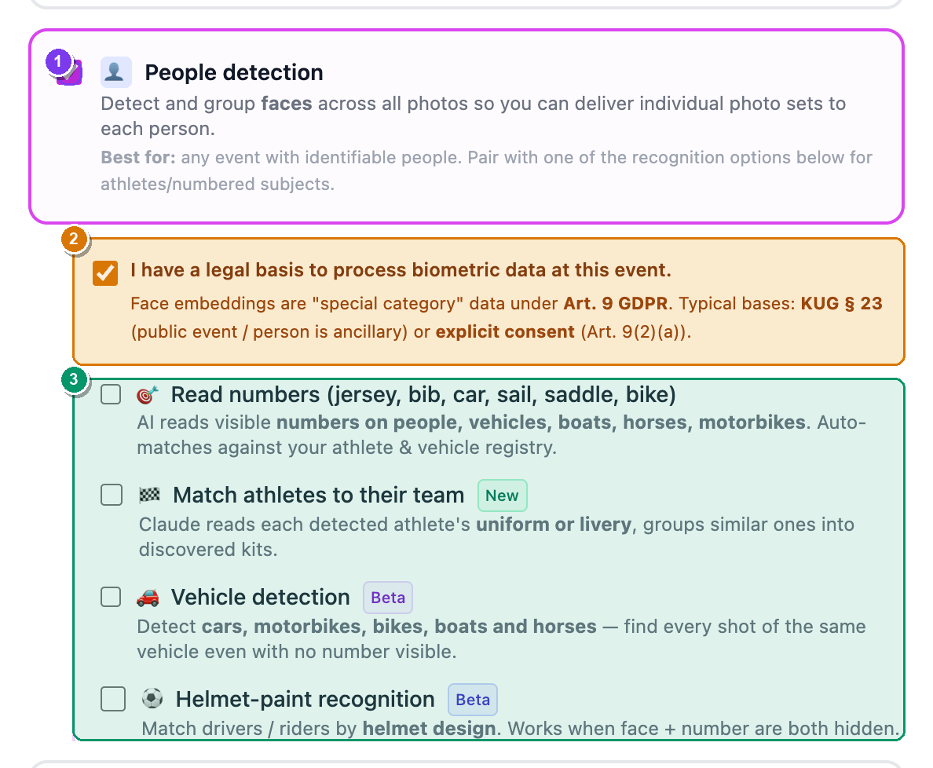Click the 'helmet design' description text
The height and width of the screenshot is (768, 933).
429,729
